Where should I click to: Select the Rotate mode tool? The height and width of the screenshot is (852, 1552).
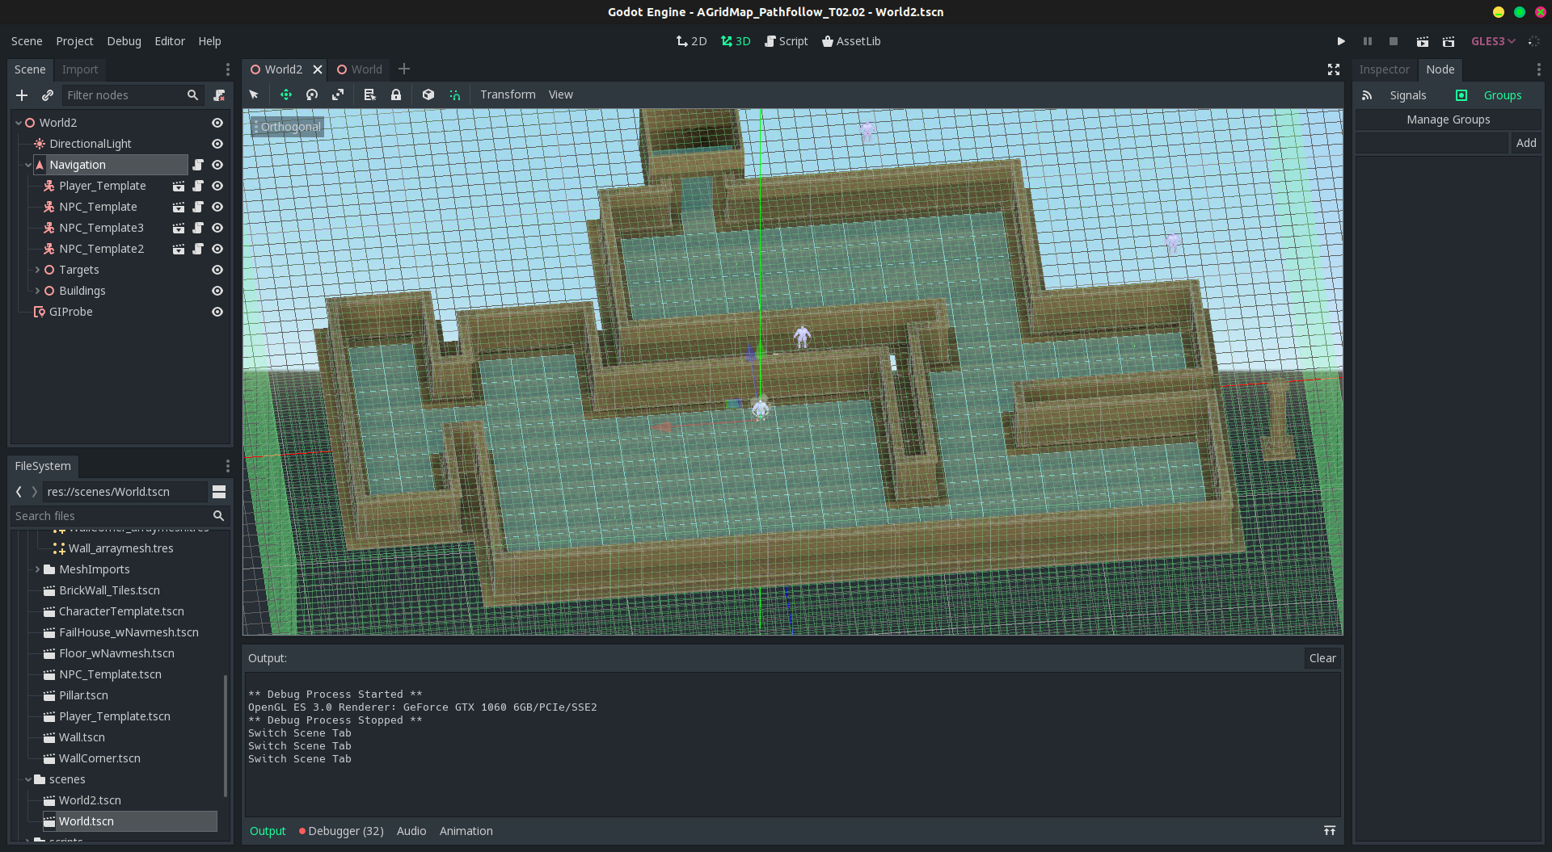312,94
